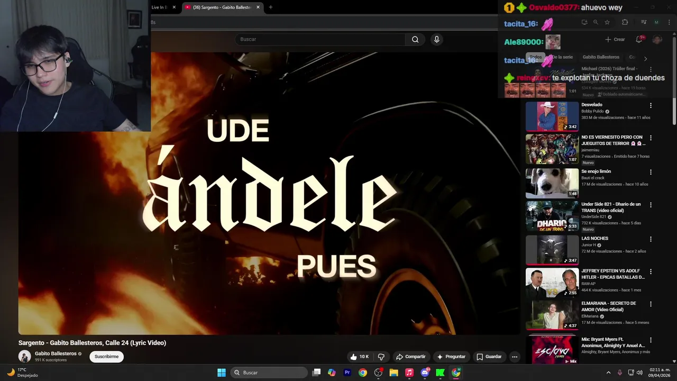The image size is (677, 381).
Task: Select the De la serie filter chip
Action: (563, 57)
